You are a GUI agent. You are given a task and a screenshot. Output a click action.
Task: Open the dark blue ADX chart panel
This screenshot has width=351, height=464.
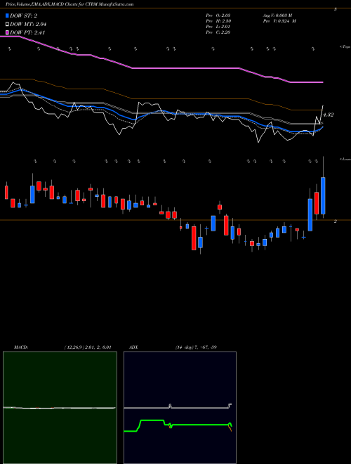(180, 408)
